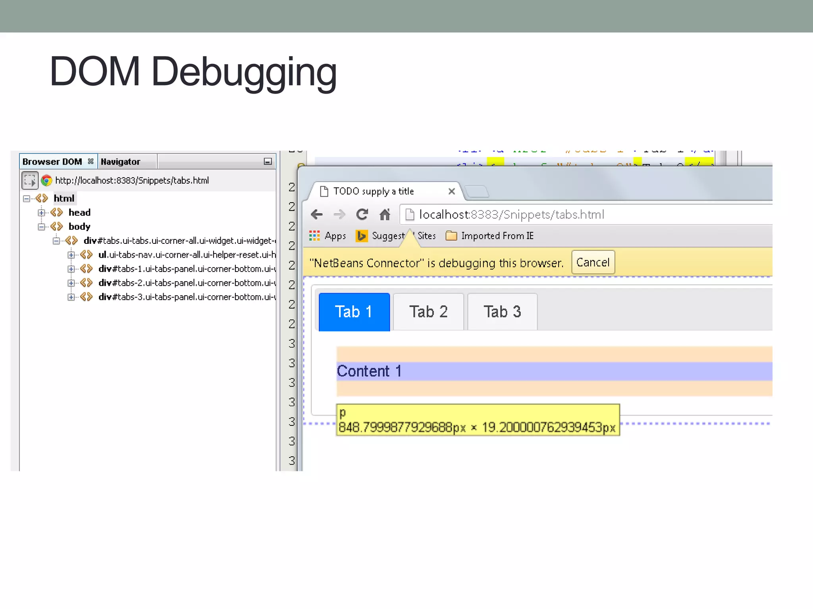Click the div#tabs-3 node tag icon
Viewport: 813px width, 609px height.
[86, 297]
